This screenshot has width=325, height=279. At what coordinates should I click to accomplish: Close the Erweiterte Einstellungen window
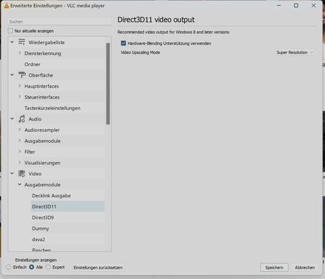313,6
